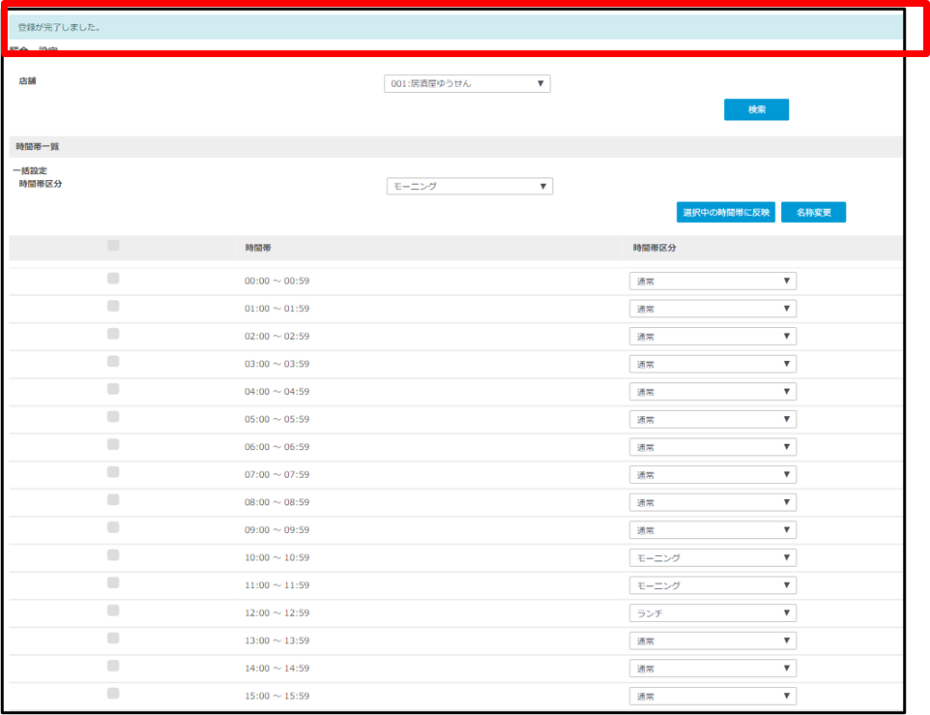This screenshot has width=930, height=715.
Task: Check the 12:00 ~ 12:59 row checkbox
Action: [x=113, y=611]
